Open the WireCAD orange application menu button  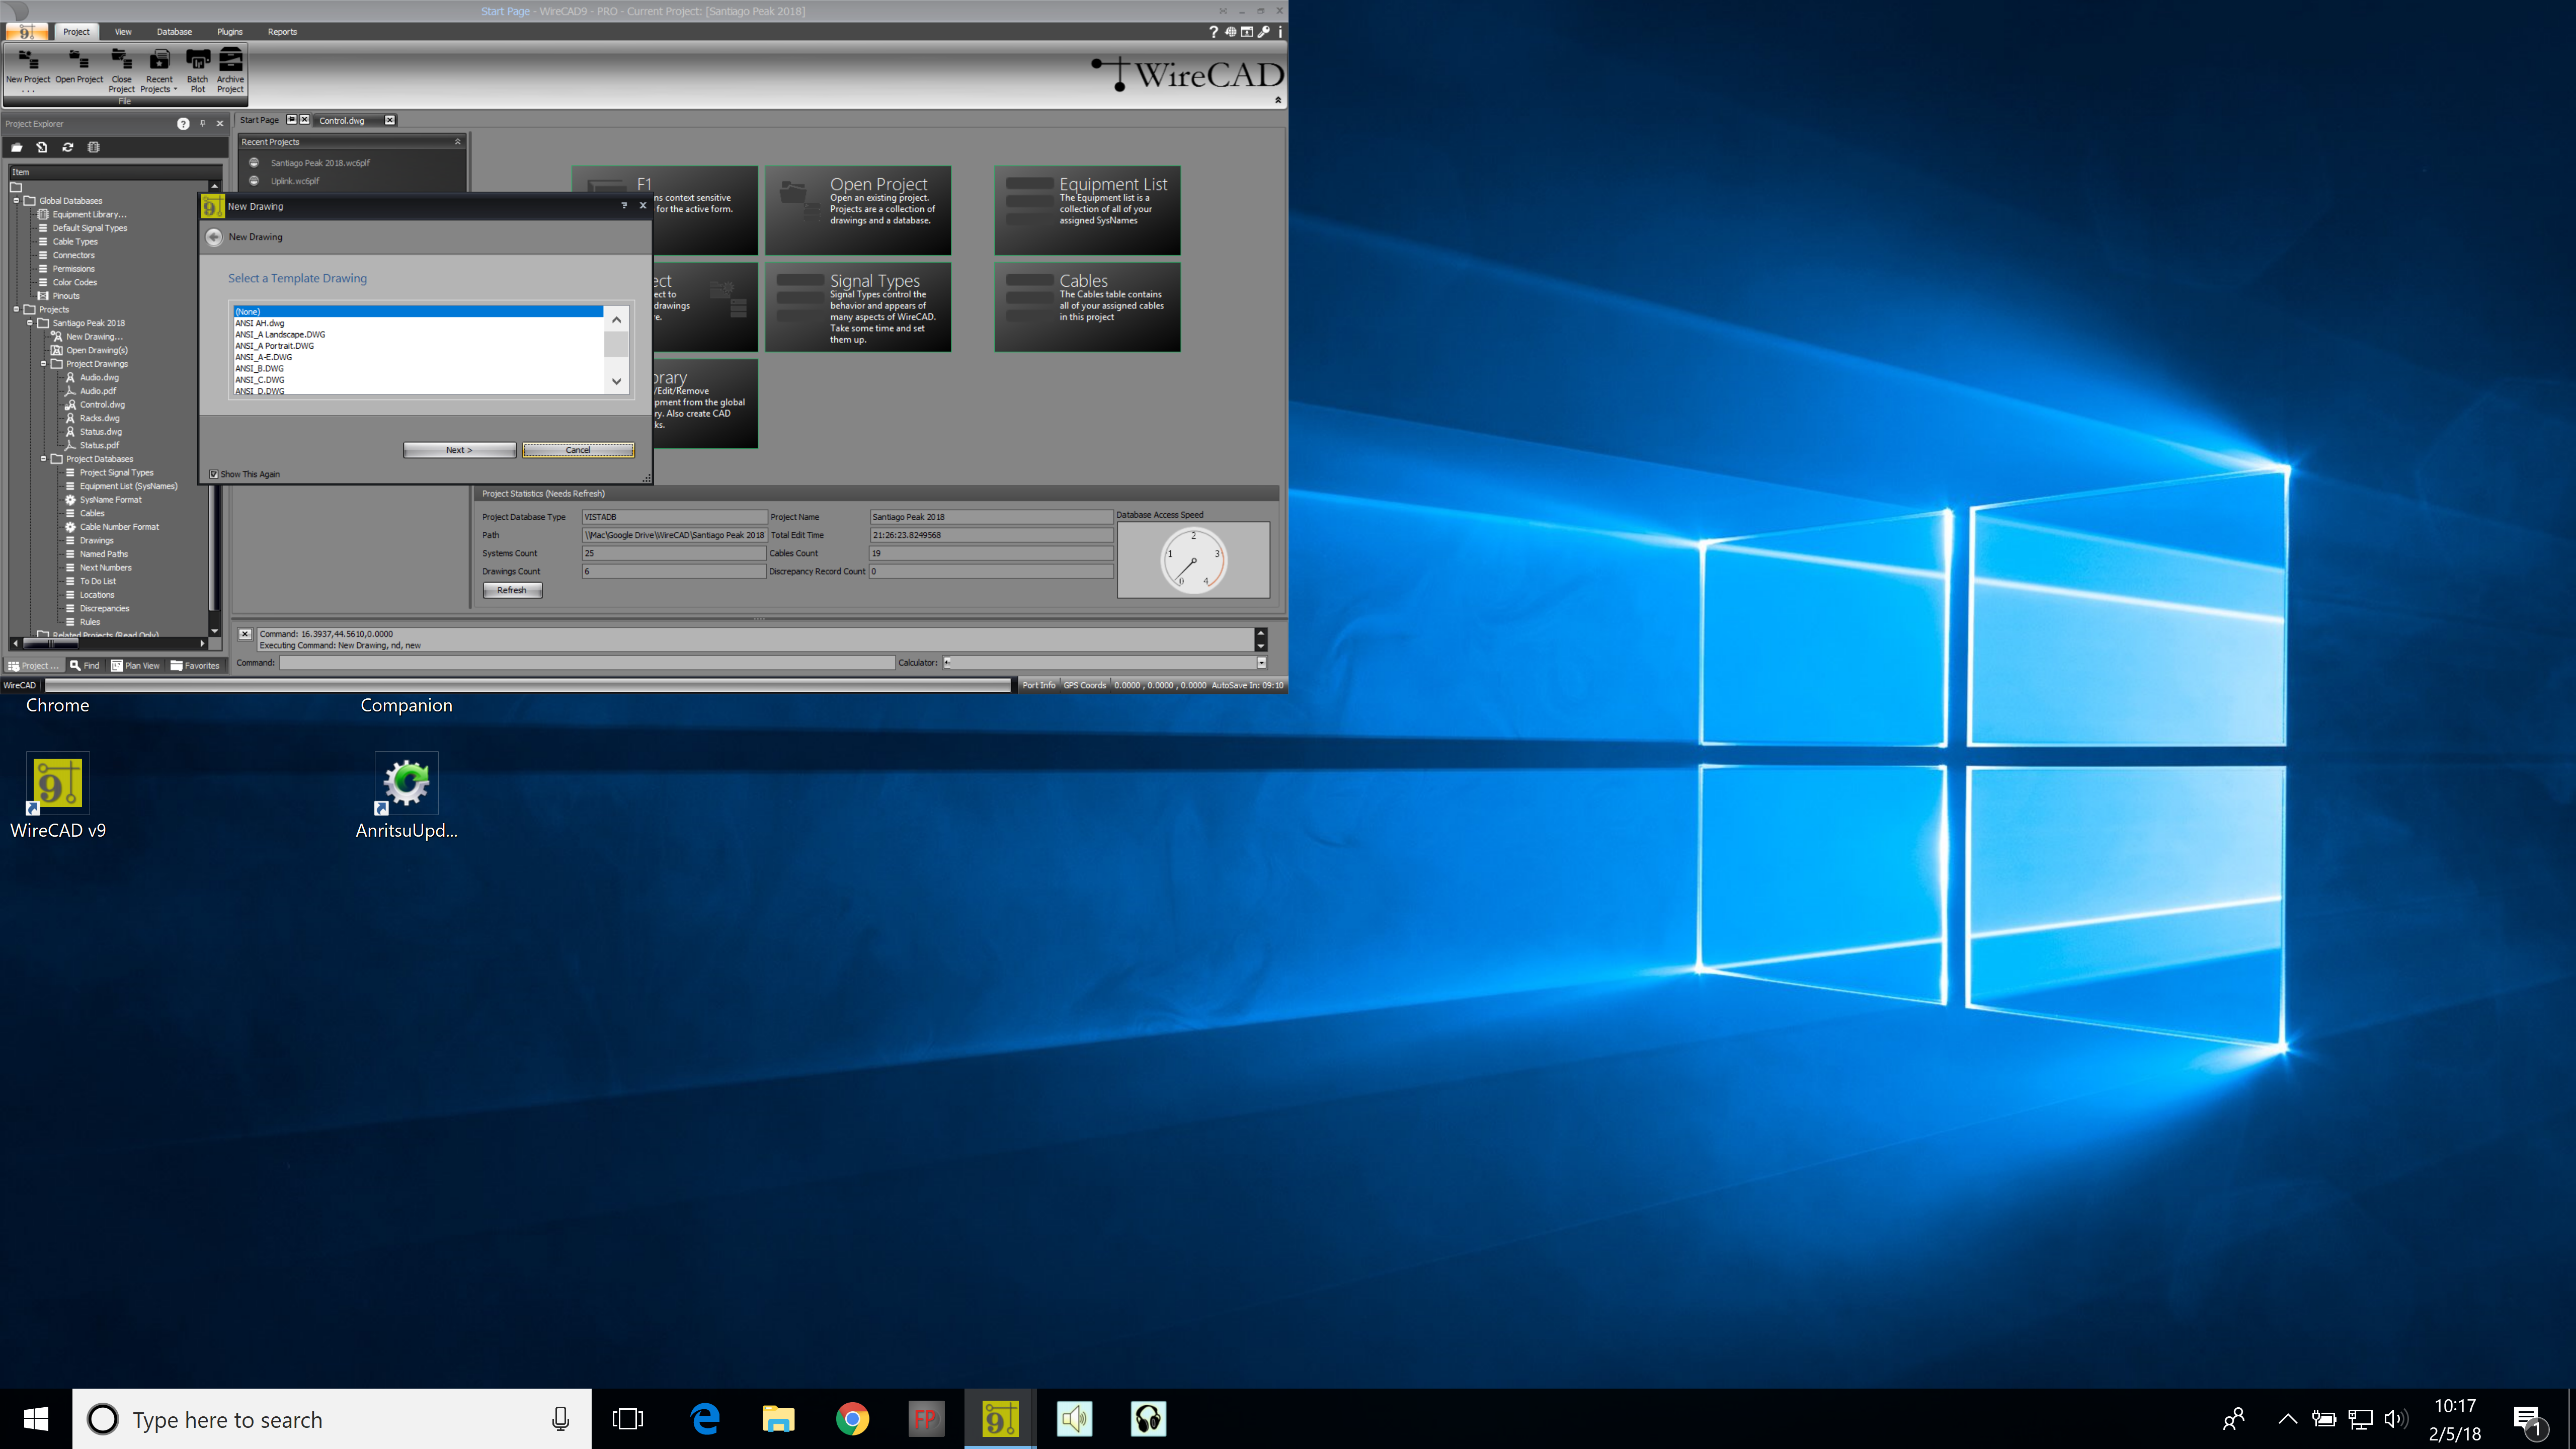(26, 32)
